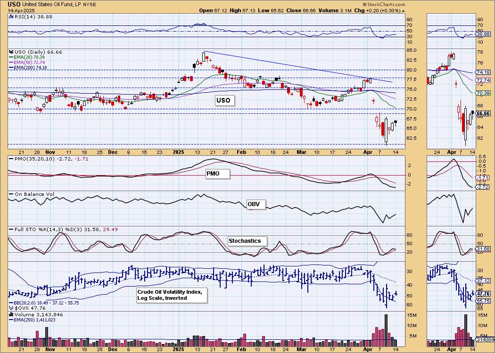
Task: Click the boxed PMO label
Action: (217, 174)
